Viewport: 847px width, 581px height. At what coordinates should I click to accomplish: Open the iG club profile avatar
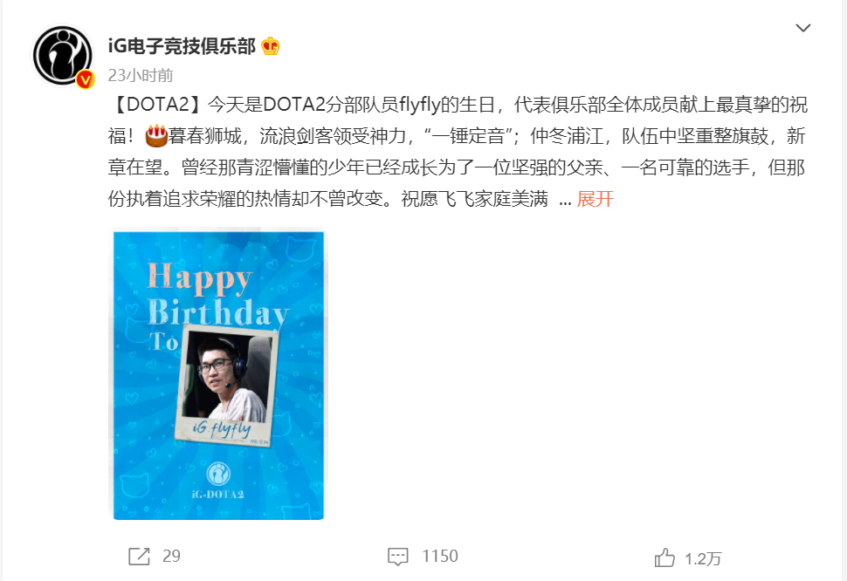click(x=63, y=56)
